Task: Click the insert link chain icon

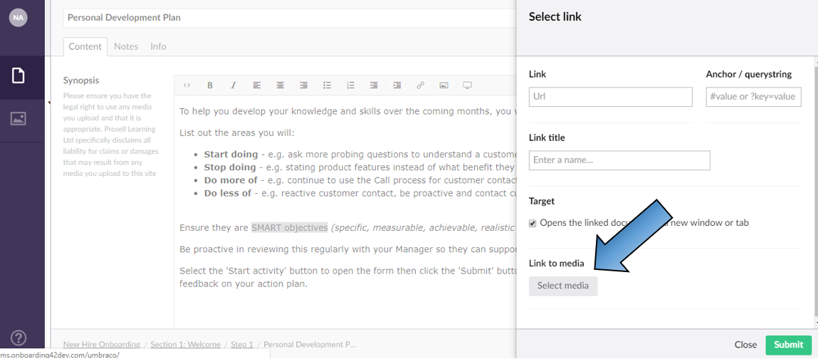Action: point(421,85)
